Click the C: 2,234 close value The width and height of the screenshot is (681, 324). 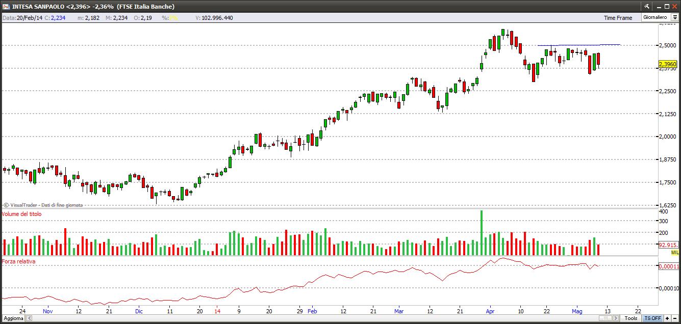(x=55, y=18)
